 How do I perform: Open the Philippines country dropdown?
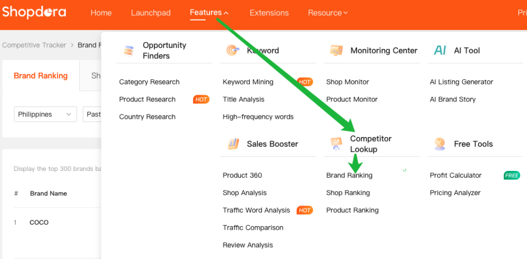click(x=45, y=114)
